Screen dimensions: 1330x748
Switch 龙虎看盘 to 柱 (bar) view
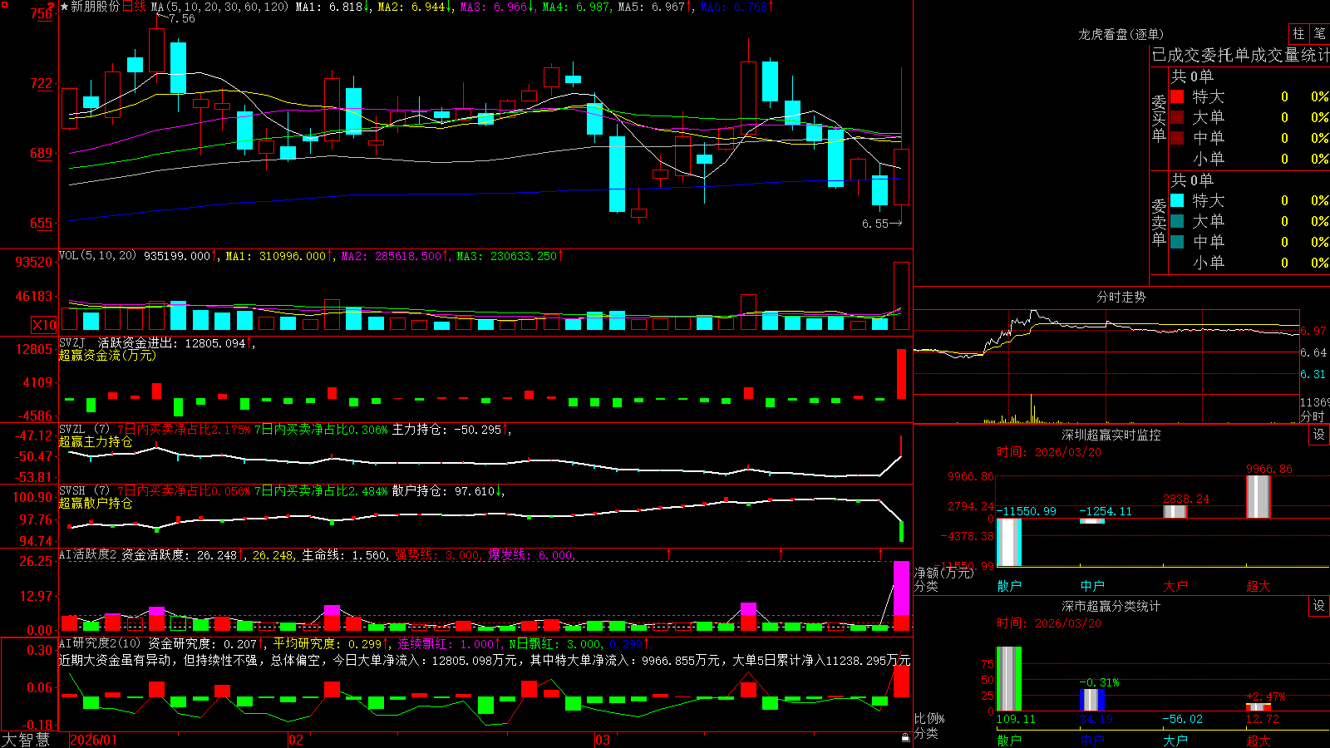(1298, 33)
